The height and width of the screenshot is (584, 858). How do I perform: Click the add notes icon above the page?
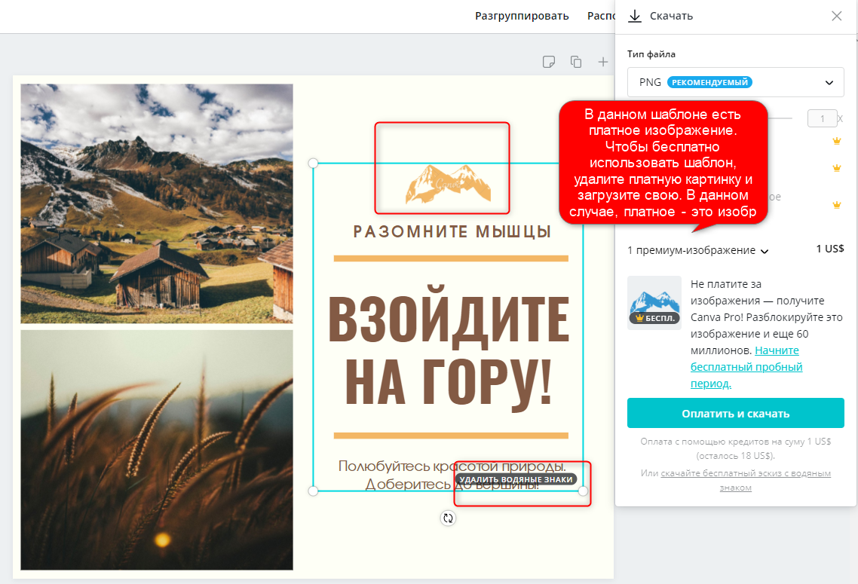point(549,62)
